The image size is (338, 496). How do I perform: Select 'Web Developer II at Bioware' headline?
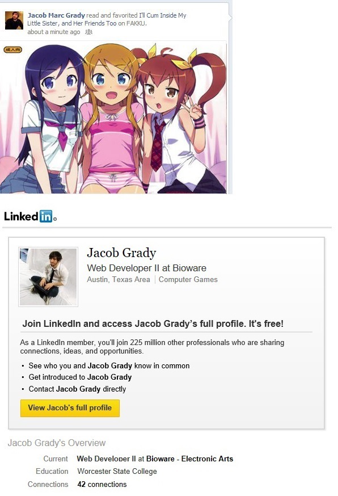coord(146,268)
